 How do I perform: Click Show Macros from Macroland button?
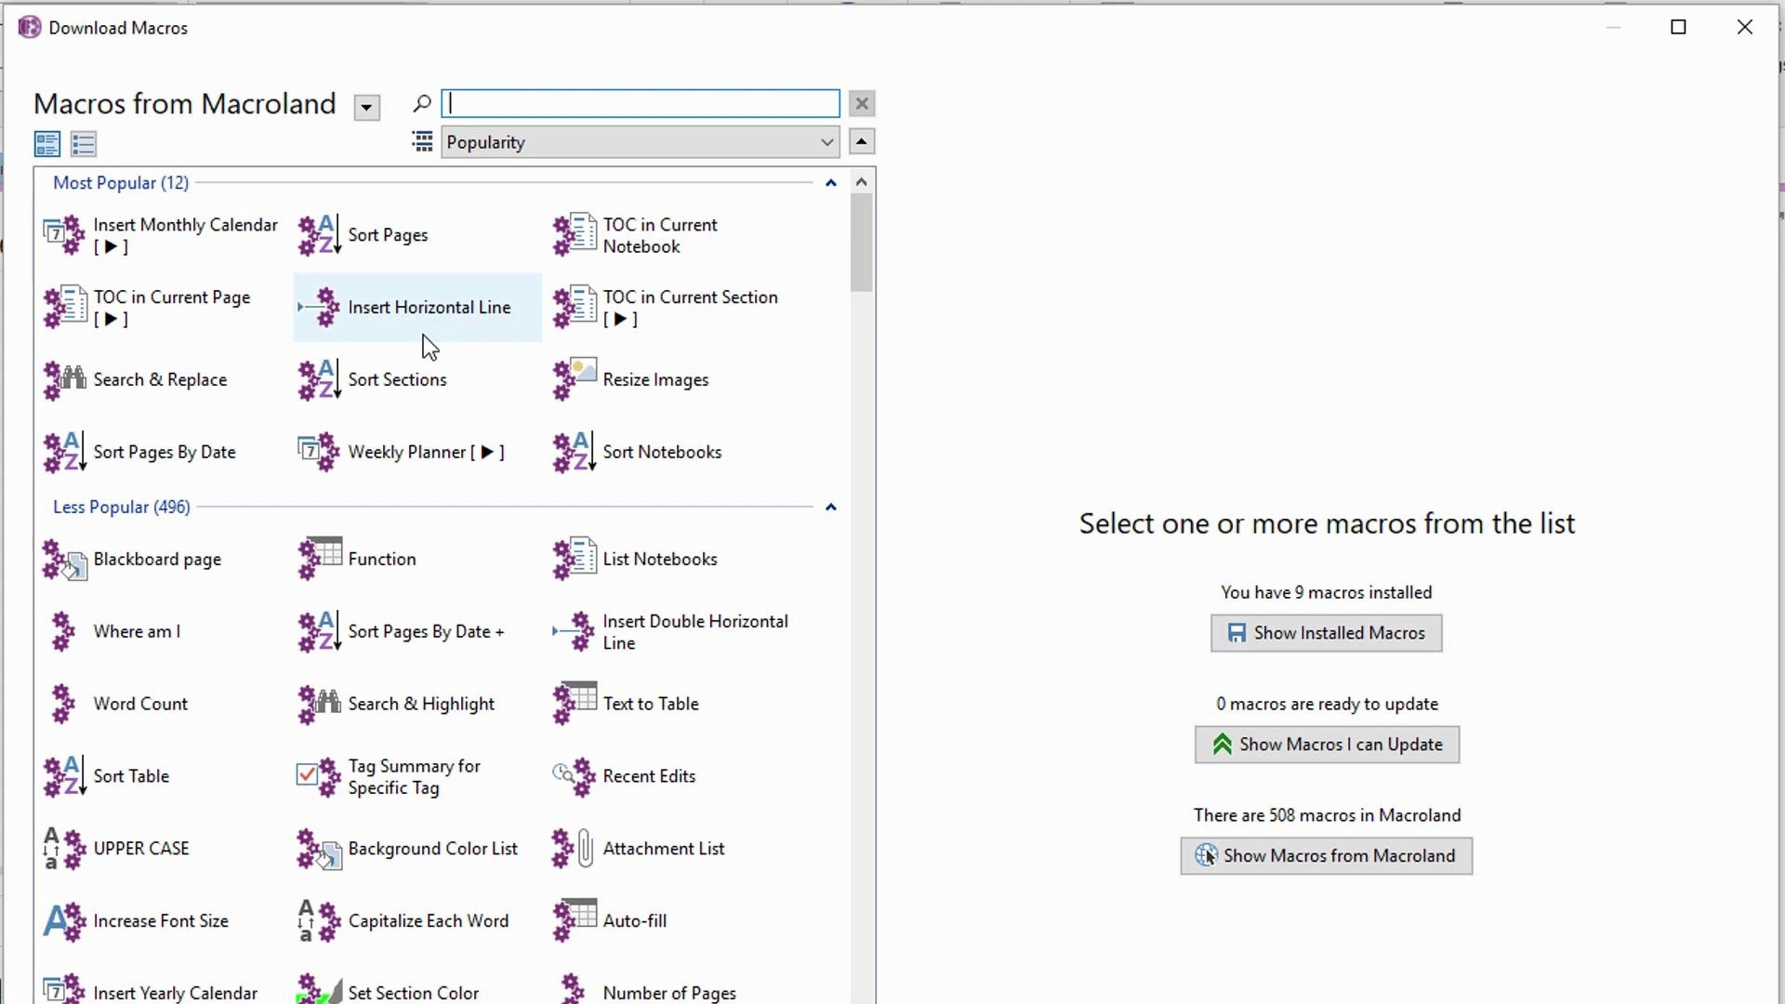coord(1326,856)
